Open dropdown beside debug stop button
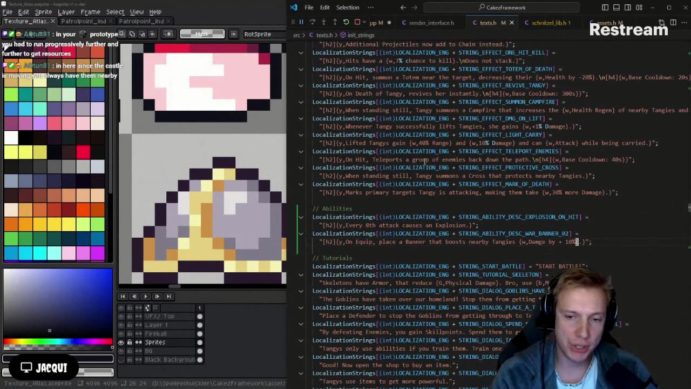The image size is (691, 389). click(x=364, y=22)
